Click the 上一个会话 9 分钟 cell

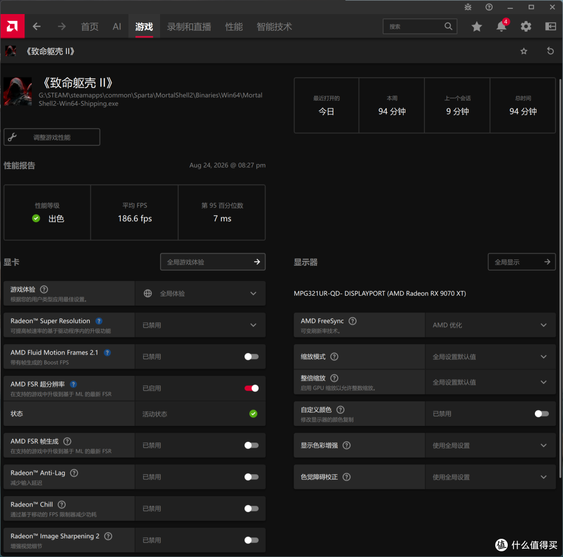pyautogui.click(x=457, y=106)
